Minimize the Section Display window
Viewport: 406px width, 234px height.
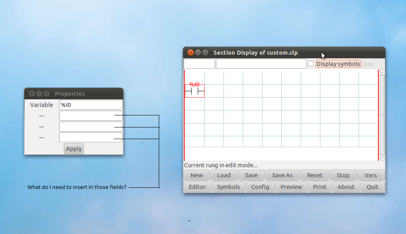click(x=198, y=53)
